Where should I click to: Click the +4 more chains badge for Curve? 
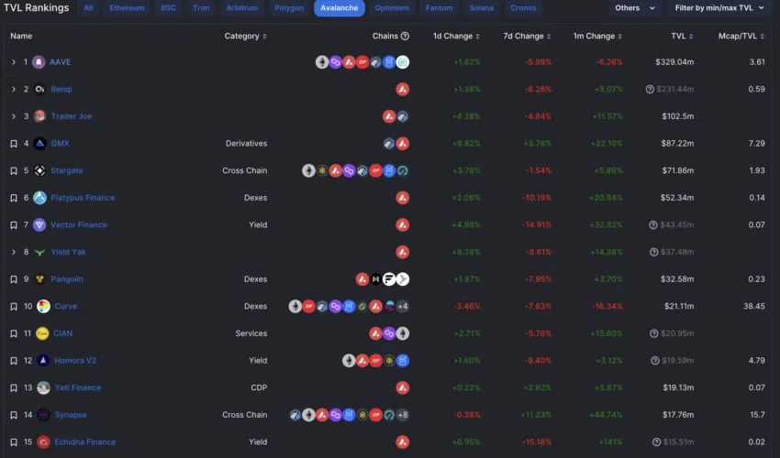coord(403,307)
